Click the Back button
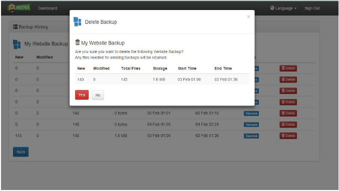339x191 pixels. tap(21, 152)
